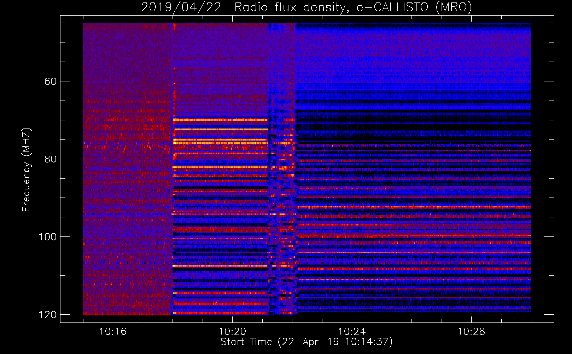Click the 10:28 time tick label
Image resolution: width=572 pixels, height=354 pixels.
[x=471, y=331]
